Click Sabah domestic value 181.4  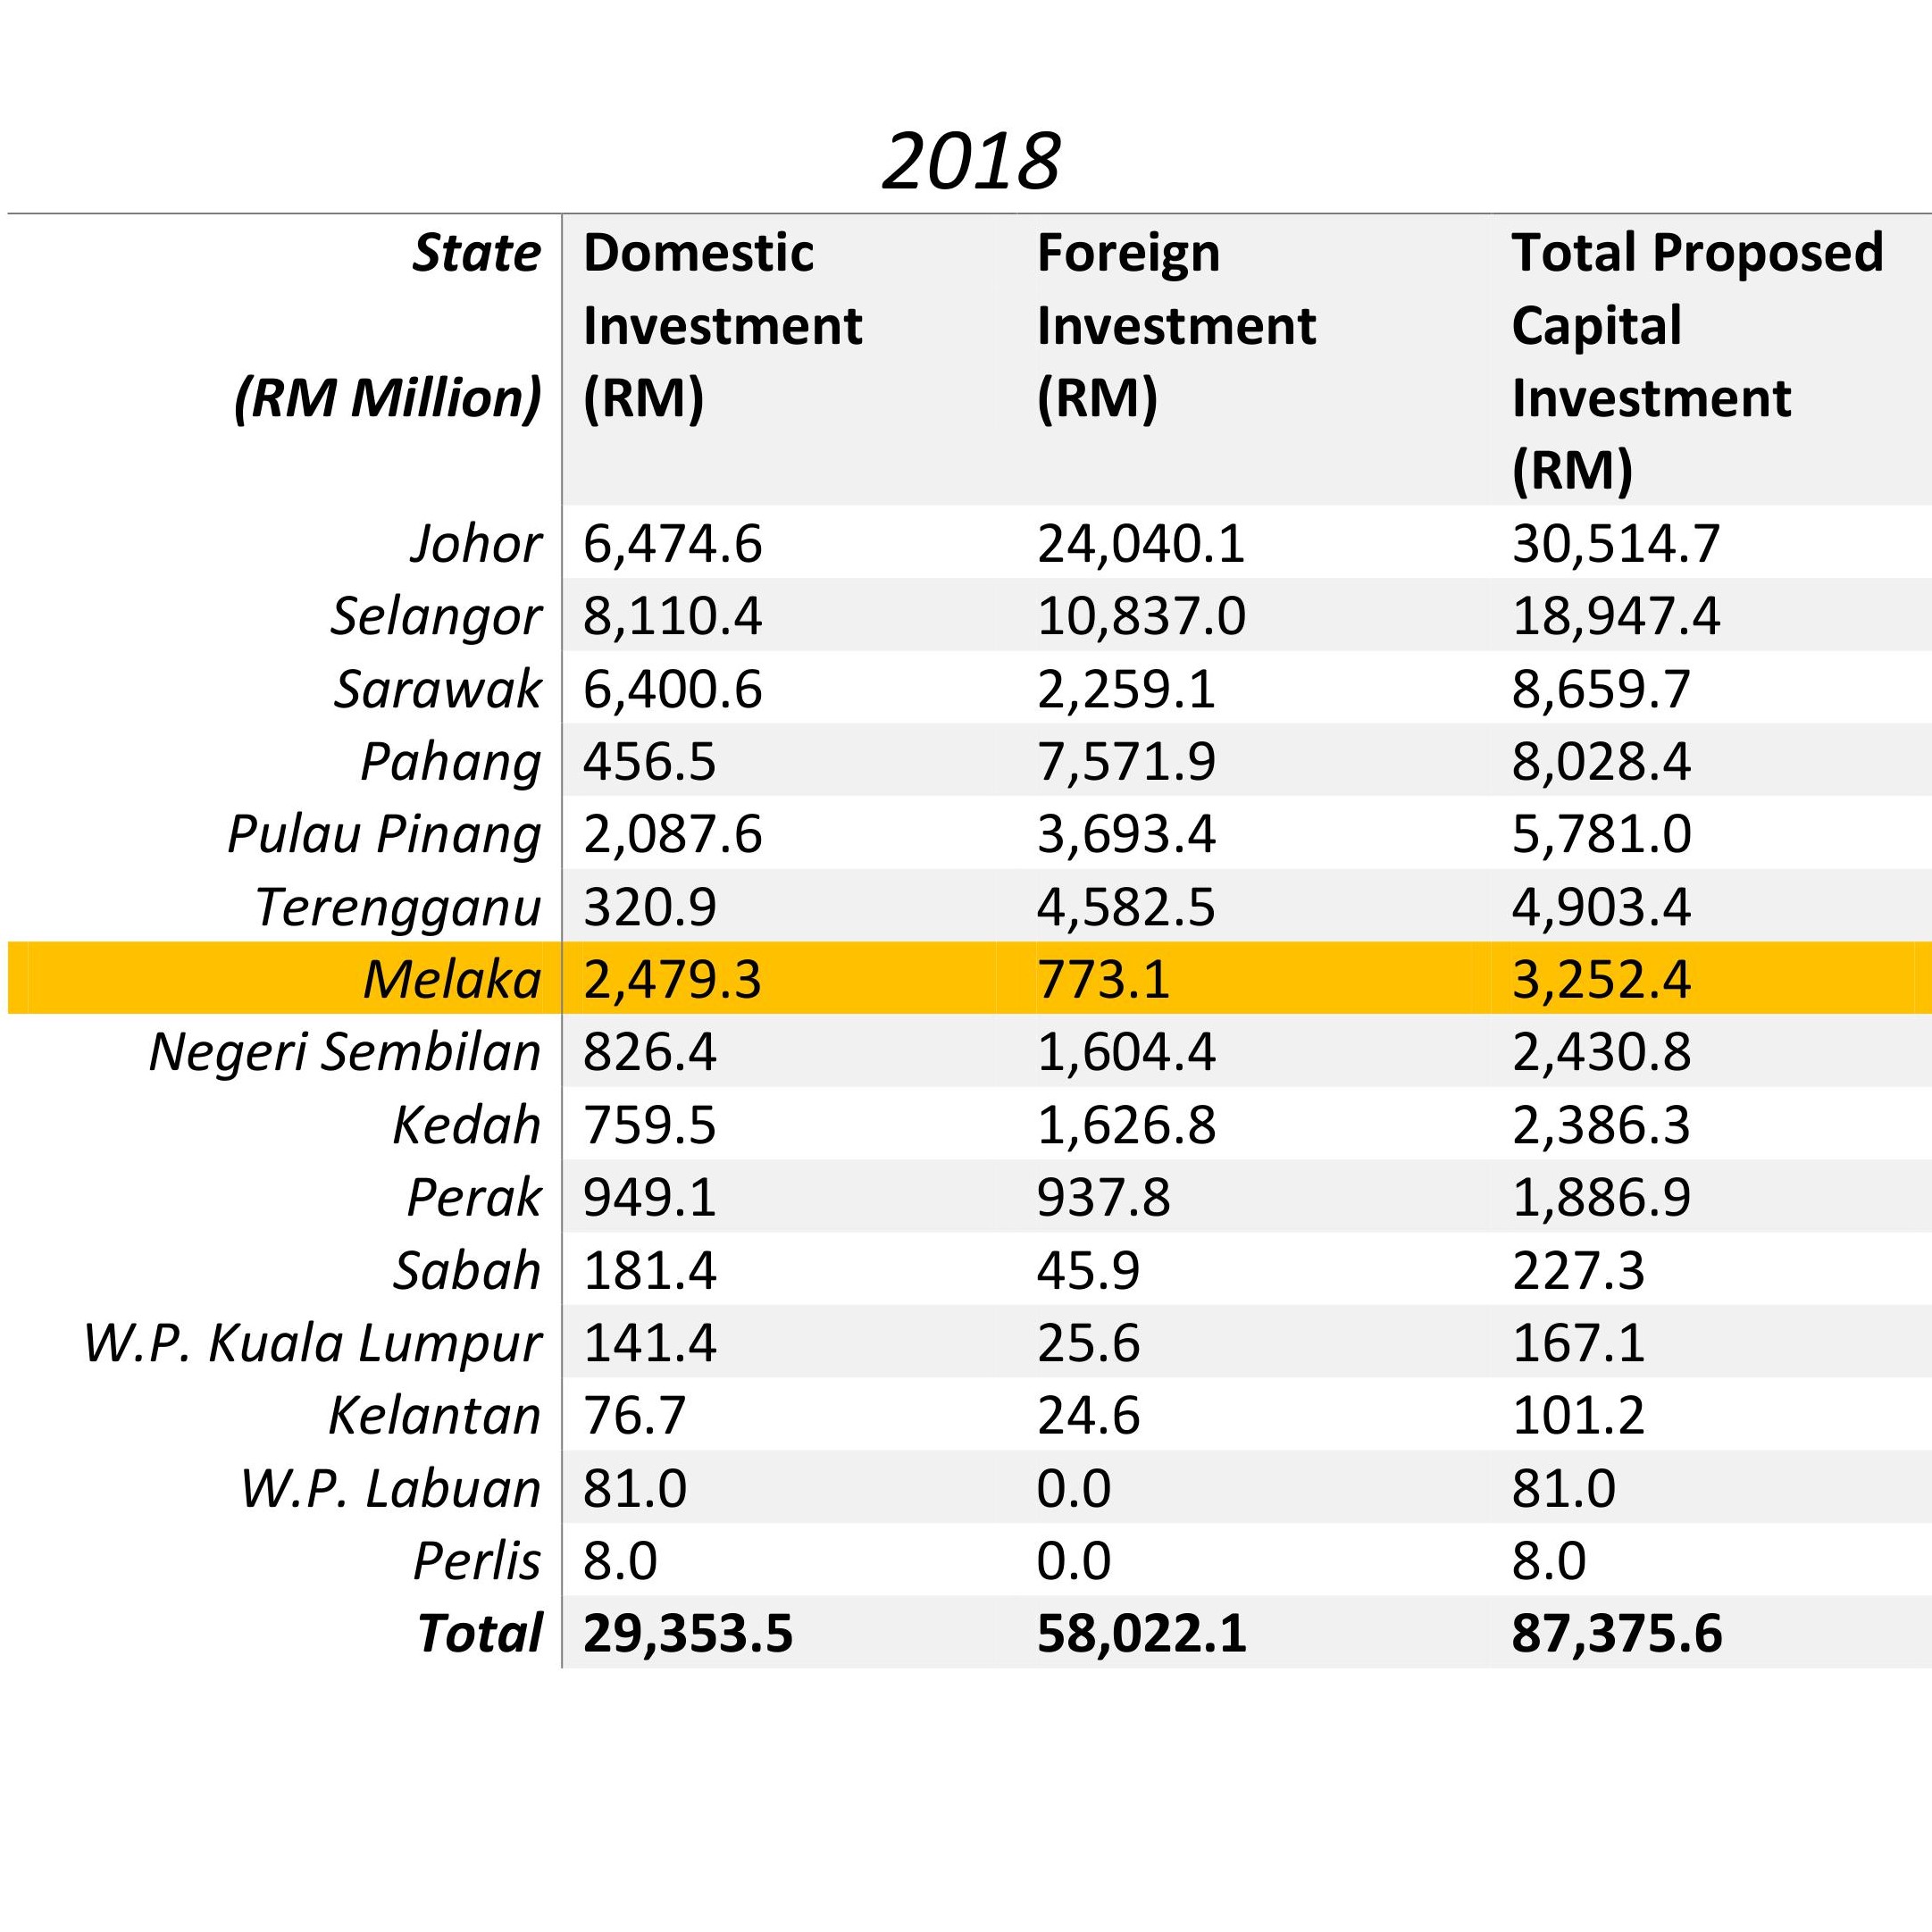coord(650,1270)
